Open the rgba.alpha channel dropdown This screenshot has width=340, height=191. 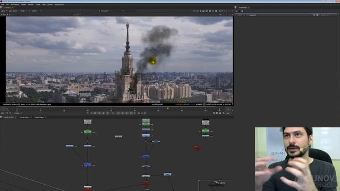tap(14, 11)
